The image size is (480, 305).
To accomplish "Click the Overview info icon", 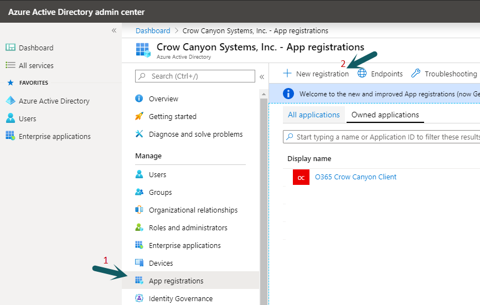I will pos(139,99).
